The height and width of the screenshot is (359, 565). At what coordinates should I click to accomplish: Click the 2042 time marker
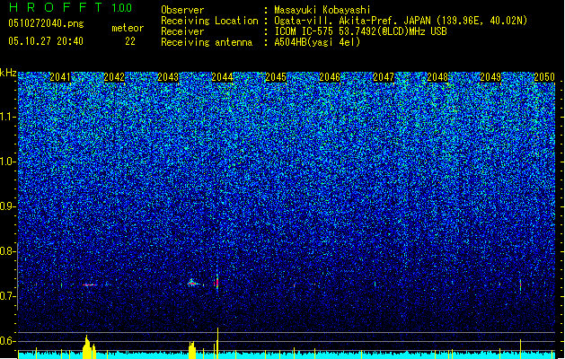tap(114, 77)
